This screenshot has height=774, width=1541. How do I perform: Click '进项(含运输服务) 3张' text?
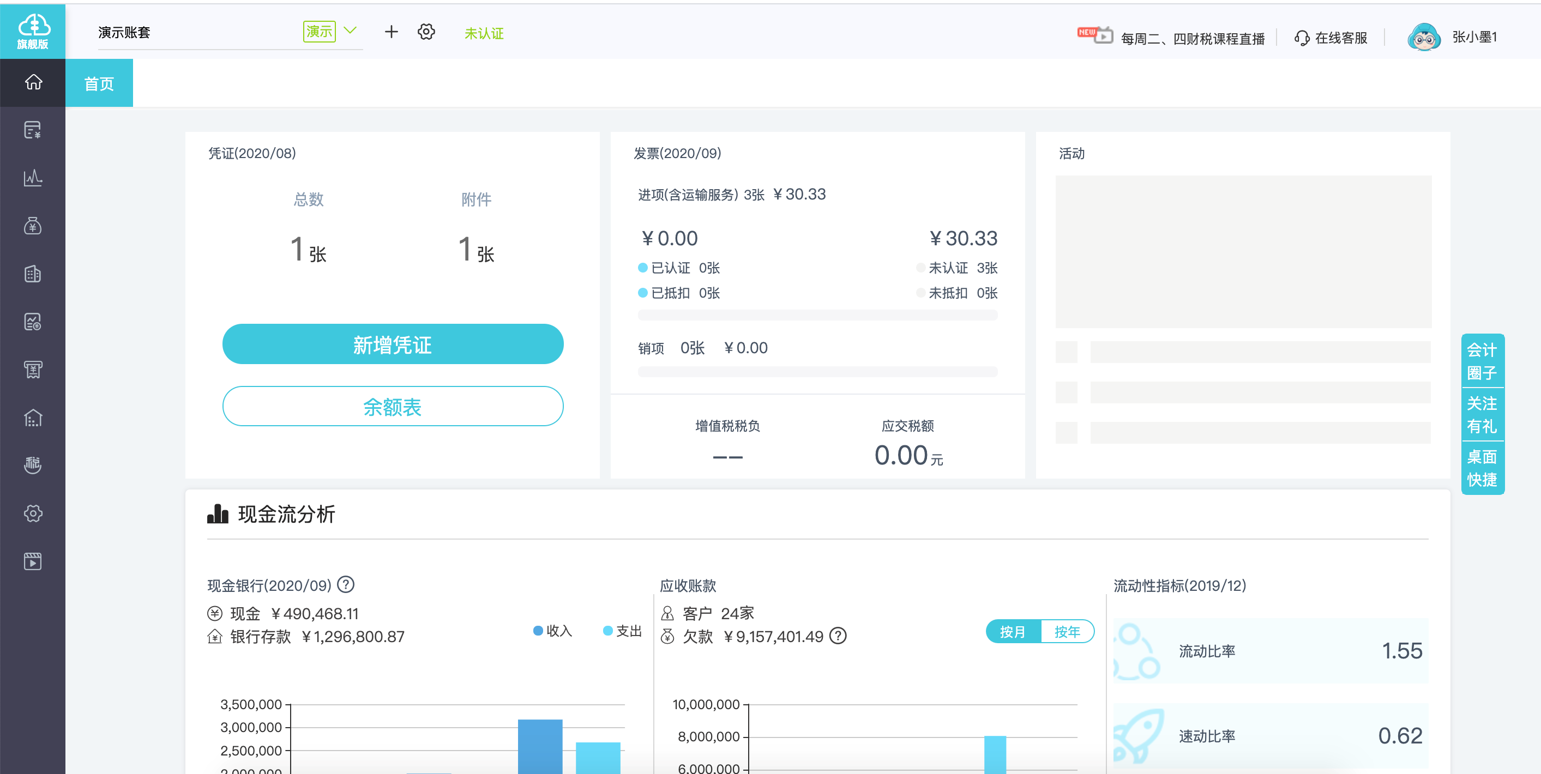(x=701, y=195)
